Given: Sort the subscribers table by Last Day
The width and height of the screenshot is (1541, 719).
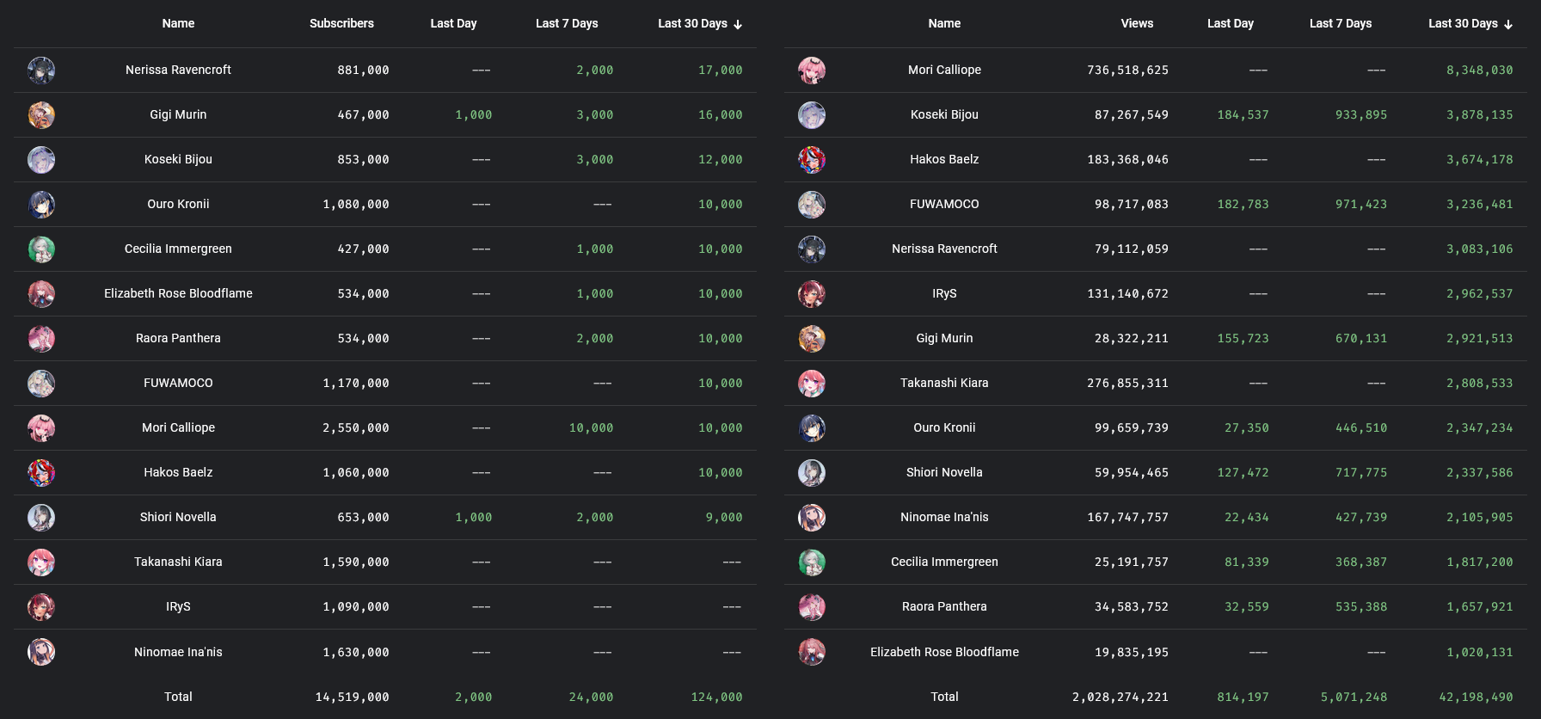Looking at the screenshot, I should (x=453, y=23).
